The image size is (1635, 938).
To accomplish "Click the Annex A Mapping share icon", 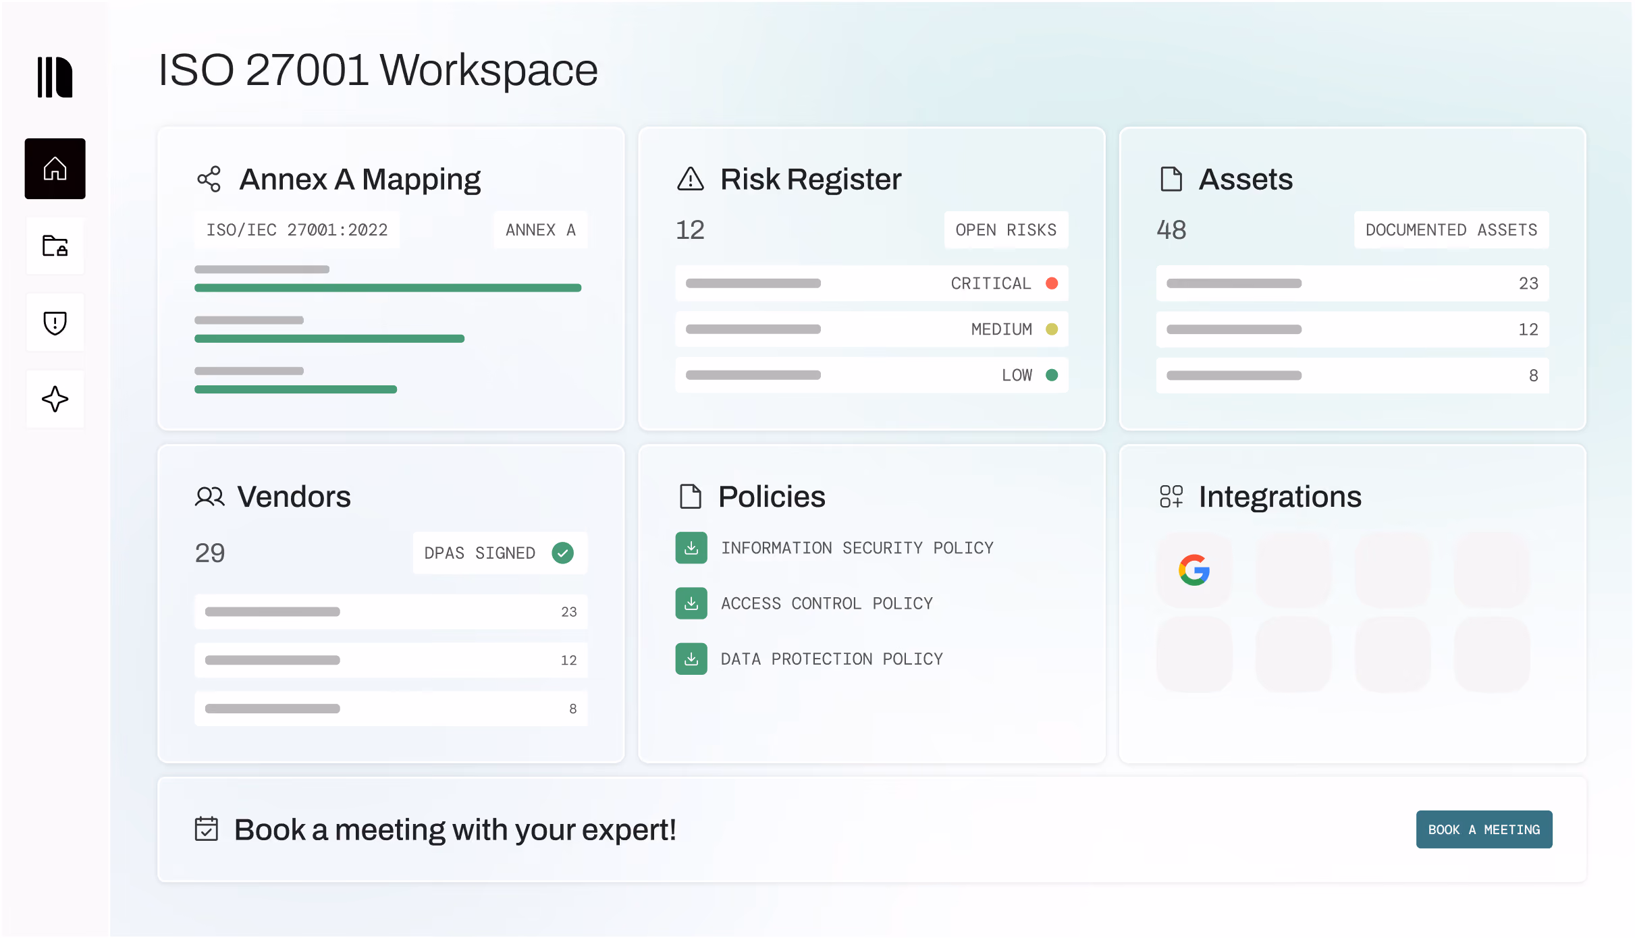I will [x=209, y=180].
